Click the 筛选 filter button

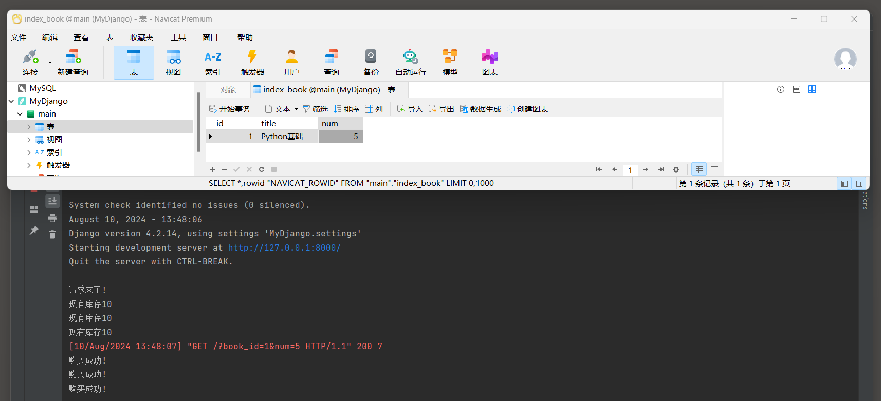click(315, 109)
